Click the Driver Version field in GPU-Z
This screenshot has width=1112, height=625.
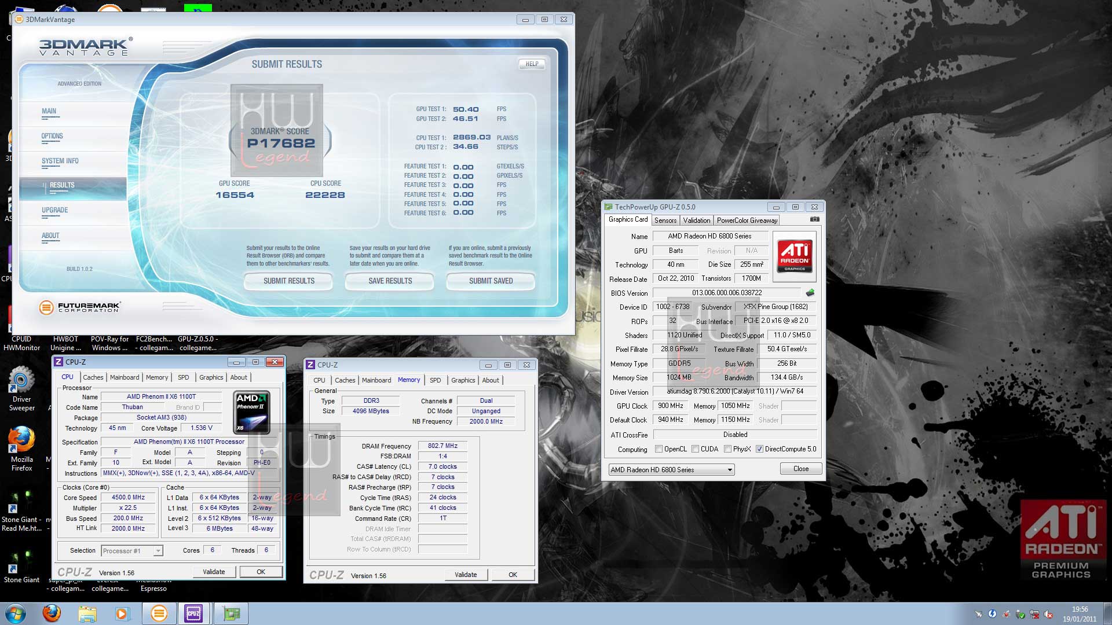tap(735, 391)
